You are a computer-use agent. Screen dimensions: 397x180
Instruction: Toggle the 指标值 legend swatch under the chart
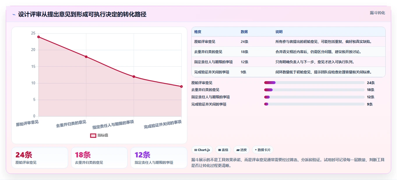93,135
